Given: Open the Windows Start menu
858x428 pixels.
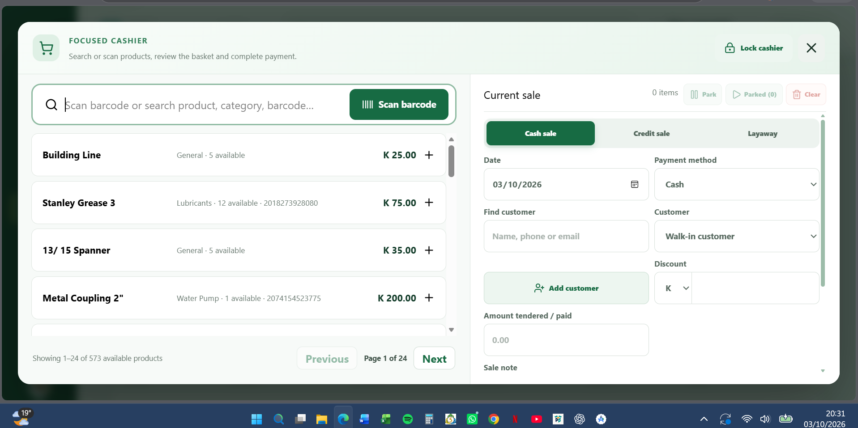Looking at the screenshot, I should pyautogui.click(x=256, y=419).
